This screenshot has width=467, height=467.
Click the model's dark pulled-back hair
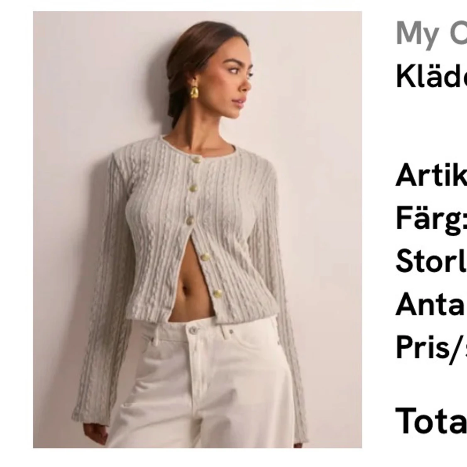pyautogui.click(x=193, y=59)
